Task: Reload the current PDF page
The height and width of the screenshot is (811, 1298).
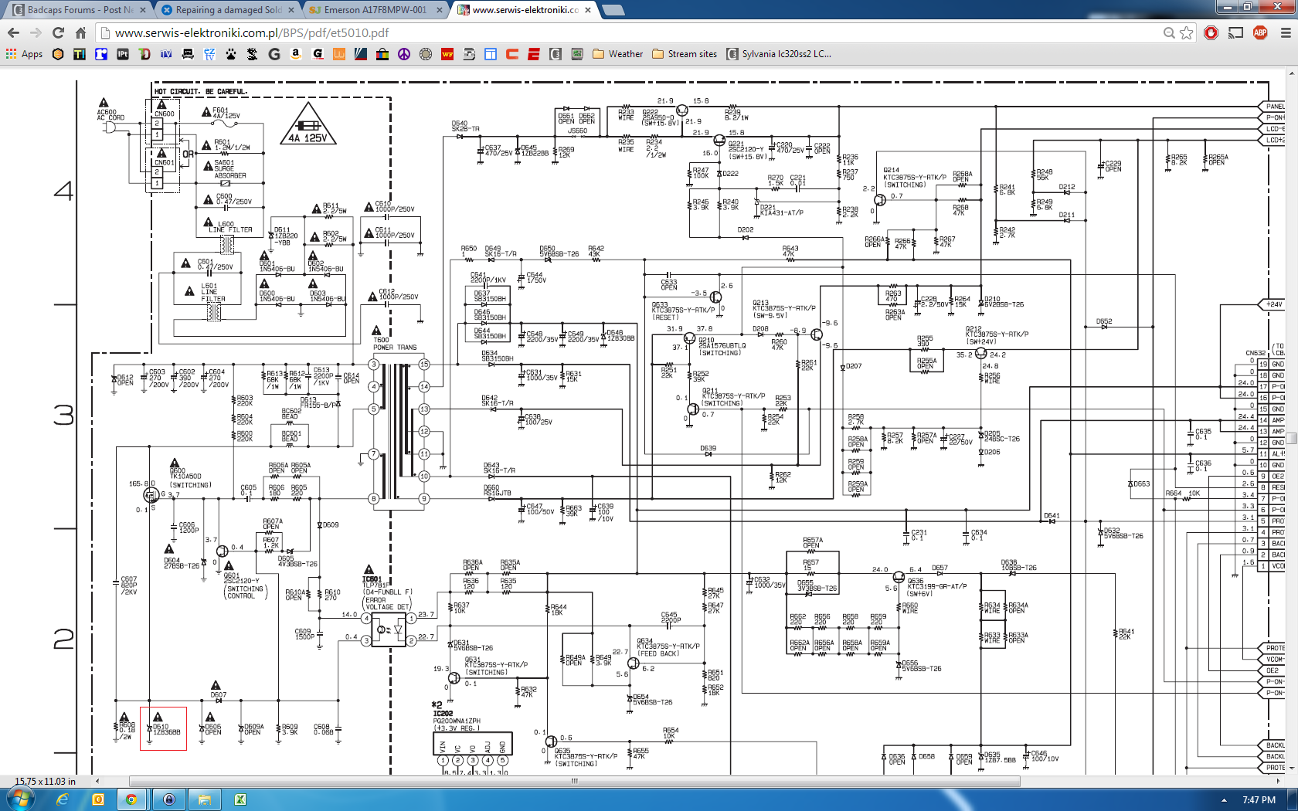Action: pos(58,32)
